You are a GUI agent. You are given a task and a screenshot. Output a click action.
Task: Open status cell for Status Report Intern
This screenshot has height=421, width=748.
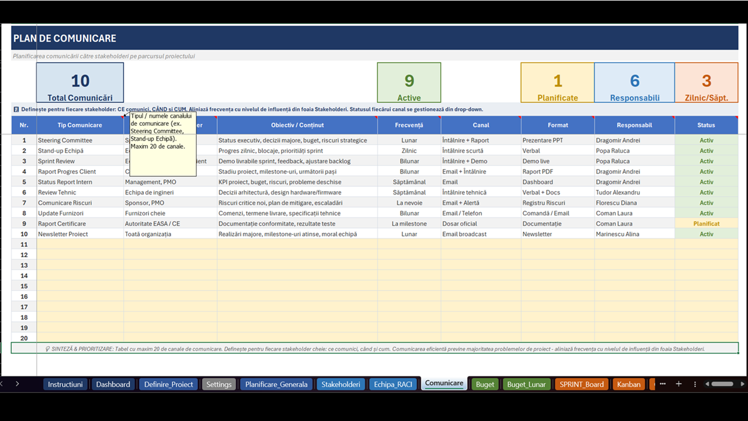707,182
